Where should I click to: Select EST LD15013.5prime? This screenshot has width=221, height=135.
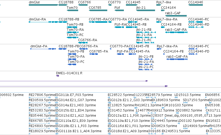point(187,95)
